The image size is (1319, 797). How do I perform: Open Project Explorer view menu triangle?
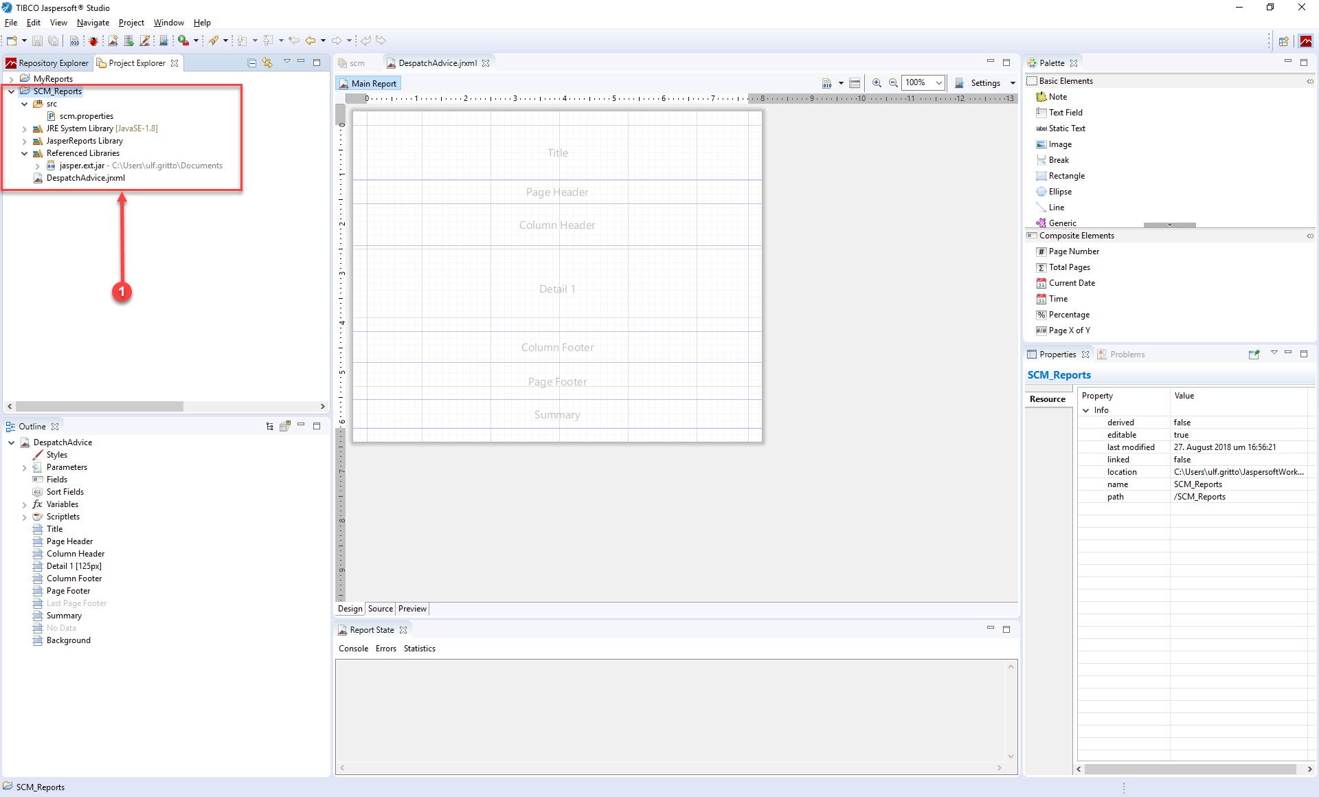[287, 62]
